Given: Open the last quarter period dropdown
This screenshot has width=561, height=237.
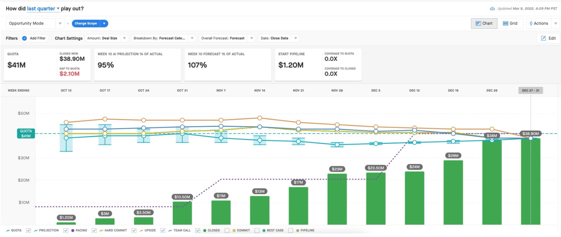Looking at the screenshot, I should (x=43, y=9).
